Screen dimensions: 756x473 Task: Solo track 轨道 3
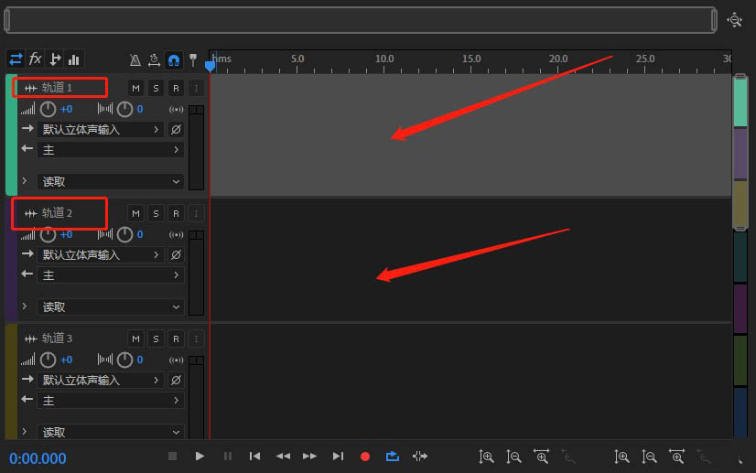[156, 339]
